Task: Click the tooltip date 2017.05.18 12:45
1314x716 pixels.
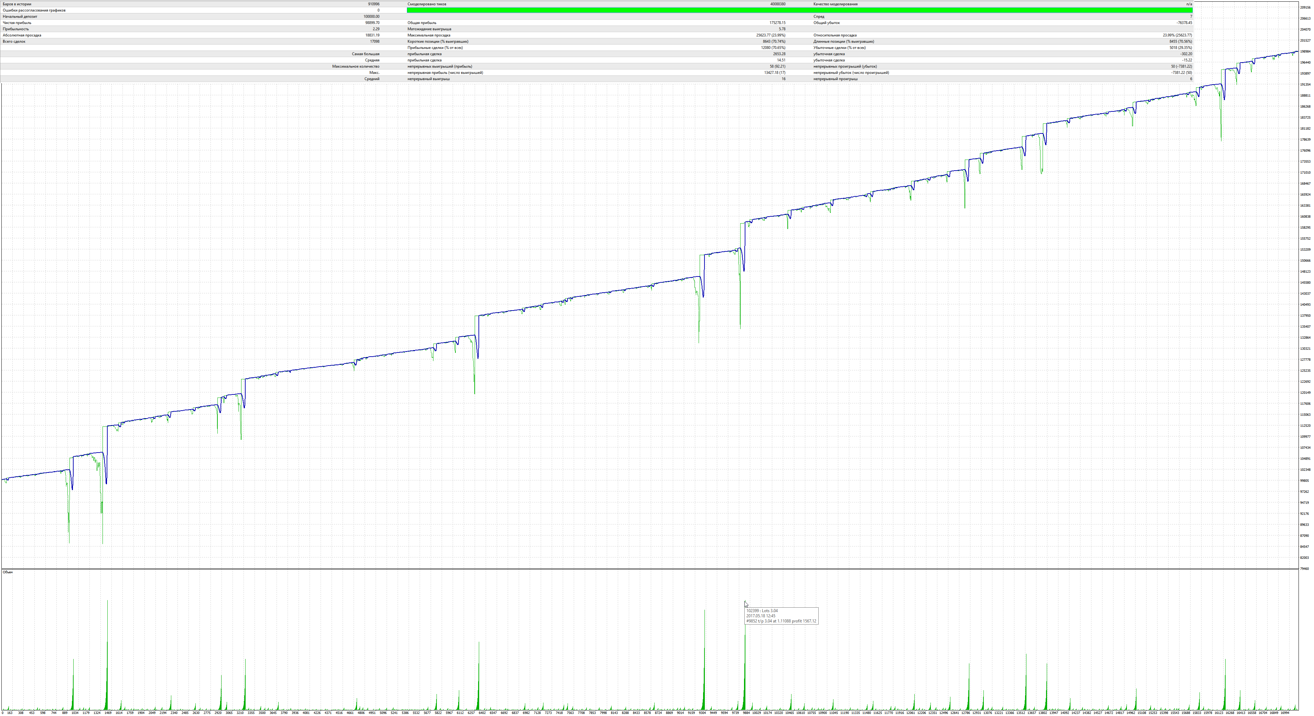Action: point(761,616)
